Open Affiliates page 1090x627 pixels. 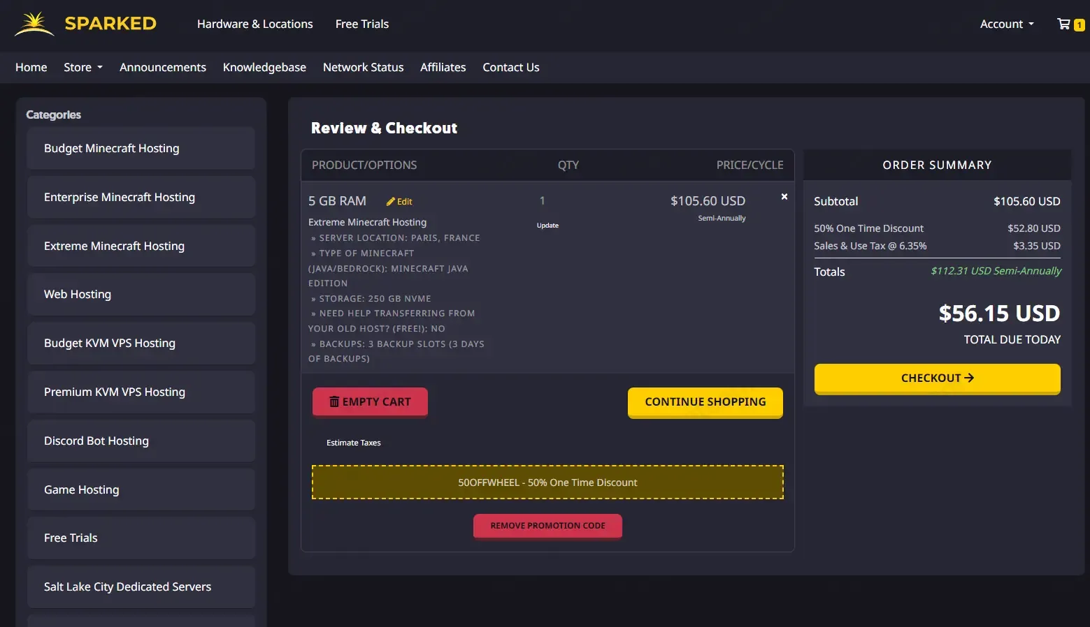[x=443, y=67]
